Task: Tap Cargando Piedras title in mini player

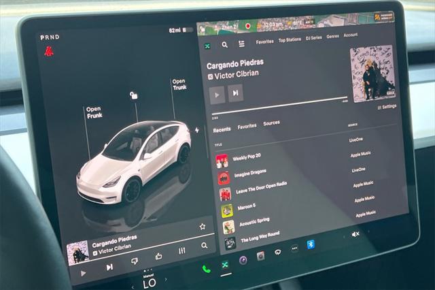Action: 114,241
